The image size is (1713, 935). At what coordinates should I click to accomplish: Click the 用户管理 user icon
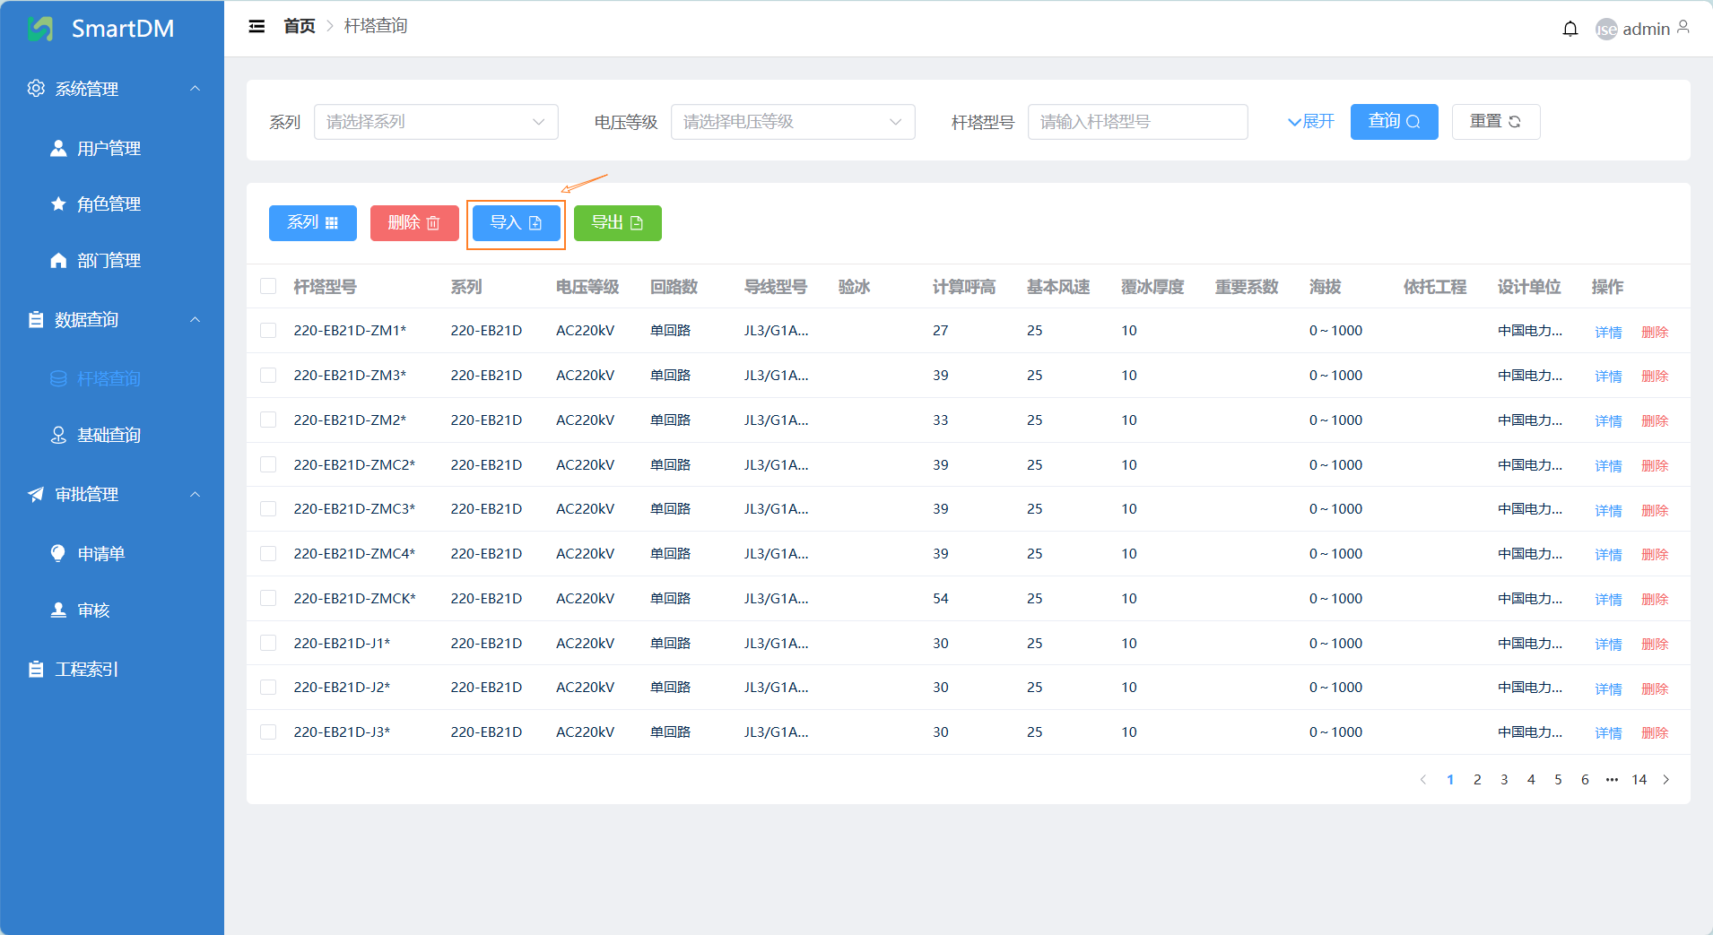coord(58,148)
